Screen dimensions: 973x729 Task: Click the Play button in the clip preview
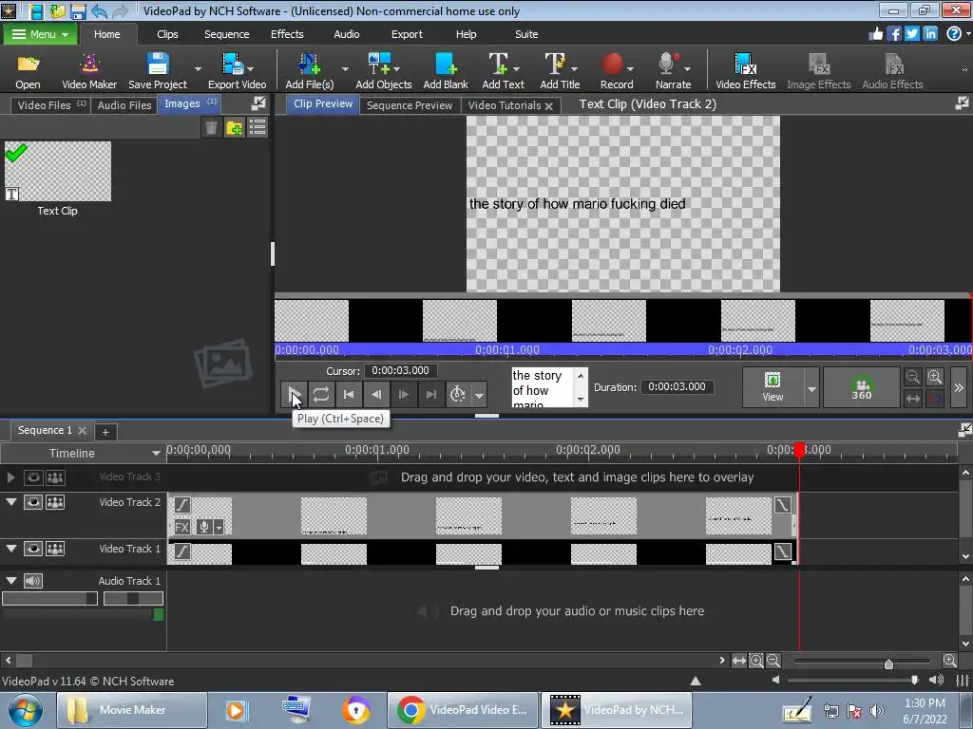[x=295, y=394]
